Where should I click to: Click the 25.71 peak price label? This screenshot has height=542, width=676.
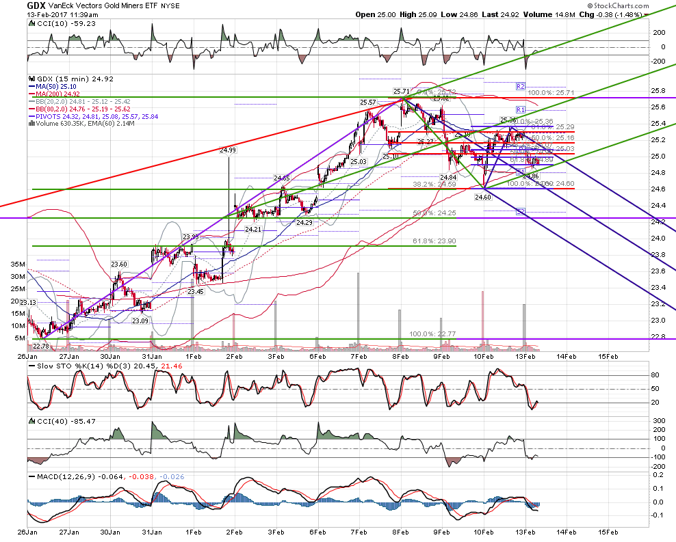point(402,92)
